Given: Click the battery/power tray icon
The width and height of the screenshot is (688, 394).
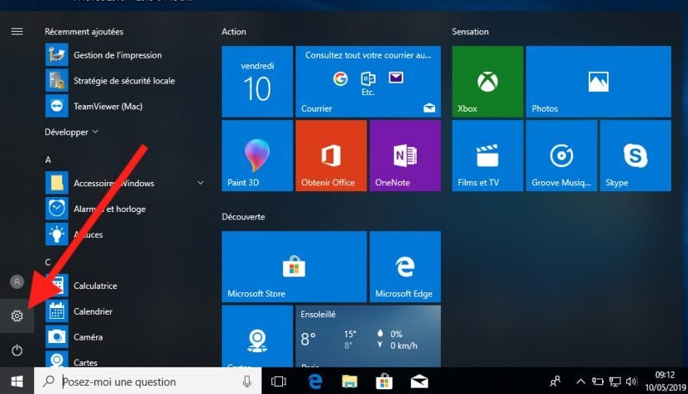Looking at the screenshot, I should 598,381.
